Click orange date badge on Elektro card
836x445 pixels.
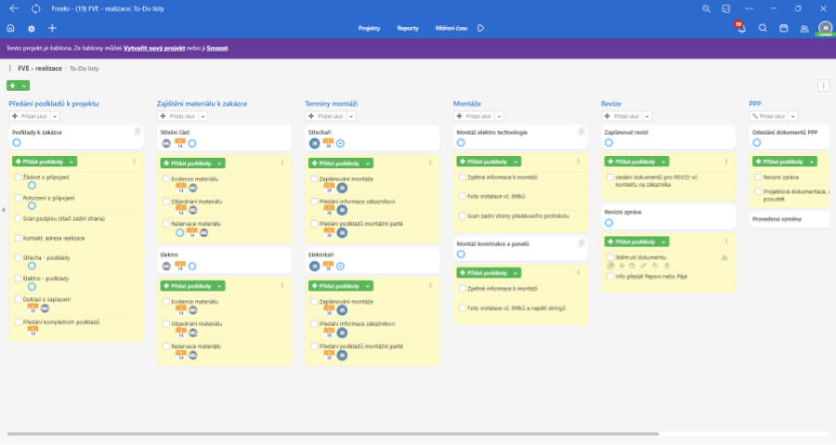180,266
